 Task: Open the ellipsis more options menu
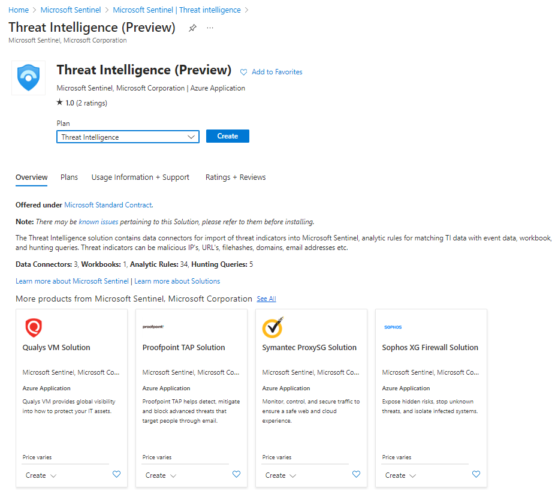coord(210,28)
